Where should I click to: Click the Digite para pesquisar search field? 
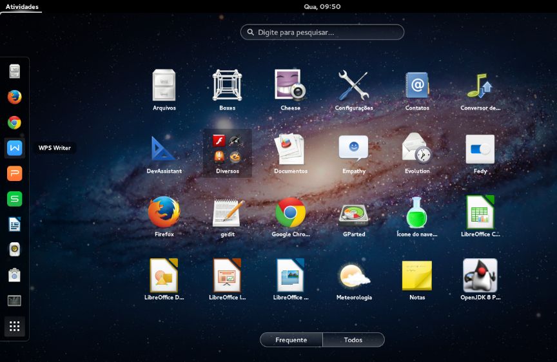click(x=322, y=32)
